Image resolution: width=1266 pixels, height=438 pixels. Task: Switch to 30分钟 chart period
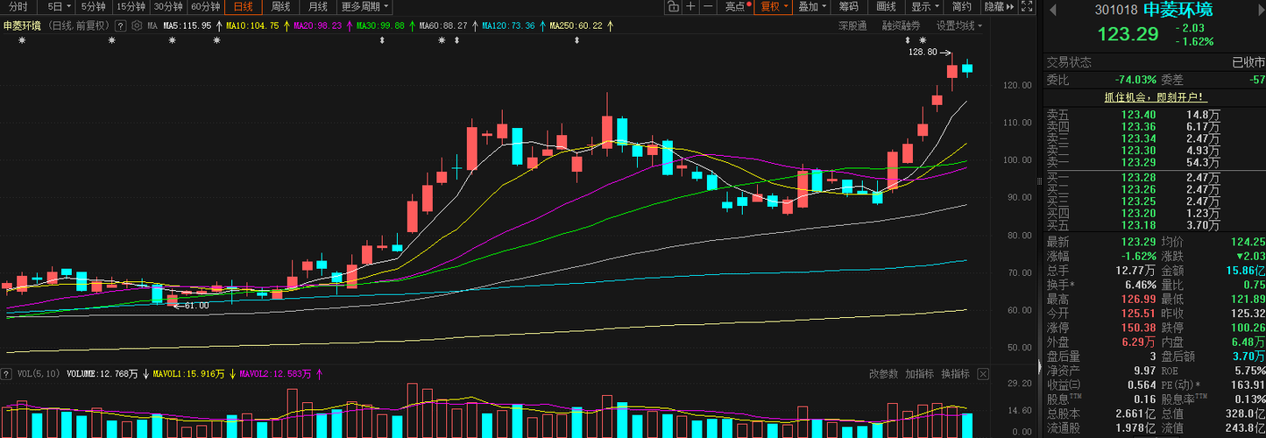tap(168, 7)
